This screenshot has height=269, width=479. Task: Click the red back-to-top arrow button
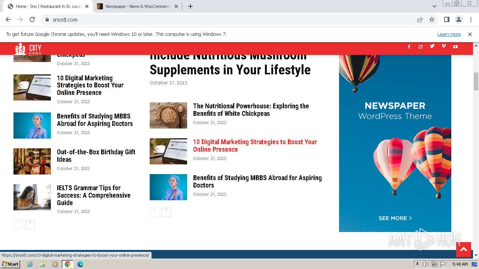click(x=464, y=249)
